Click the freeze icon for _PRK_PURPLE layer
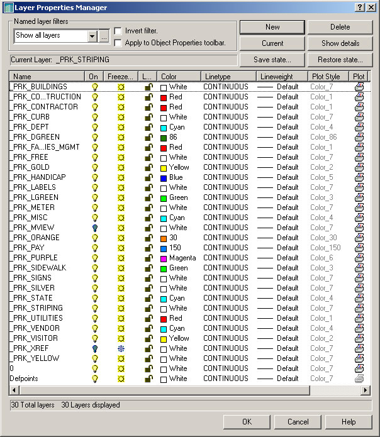Image resolution: width=380 pixels, height=437 pixels. pos(121,258)
